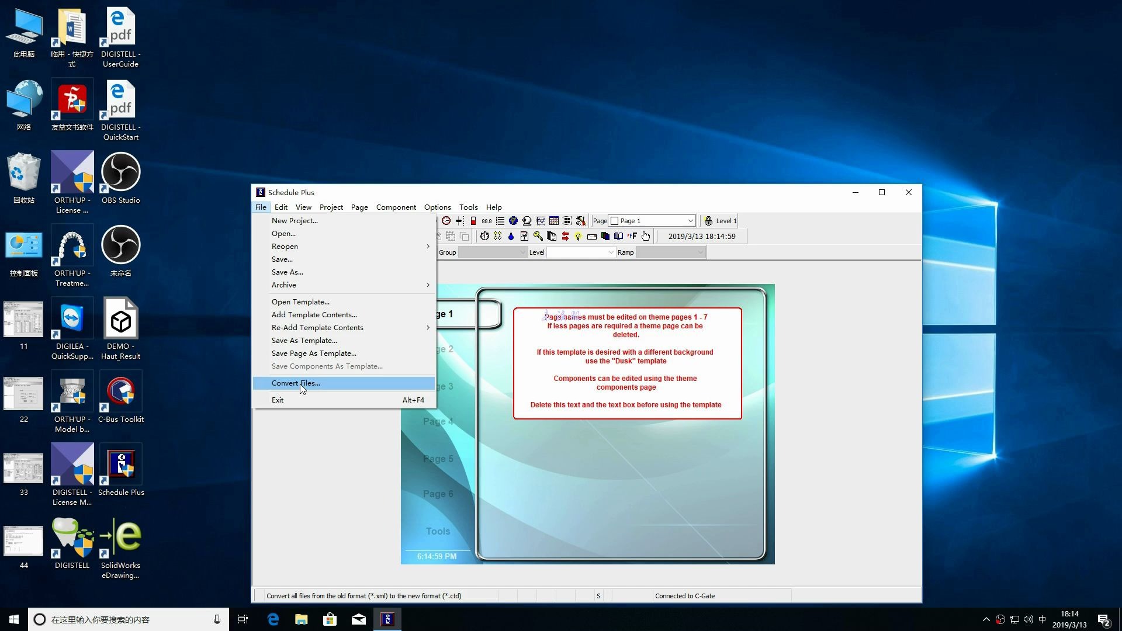The width and height of the screenshot is (1122, 631).
Task: Choose Save As Template... entry
Action: 344,341
